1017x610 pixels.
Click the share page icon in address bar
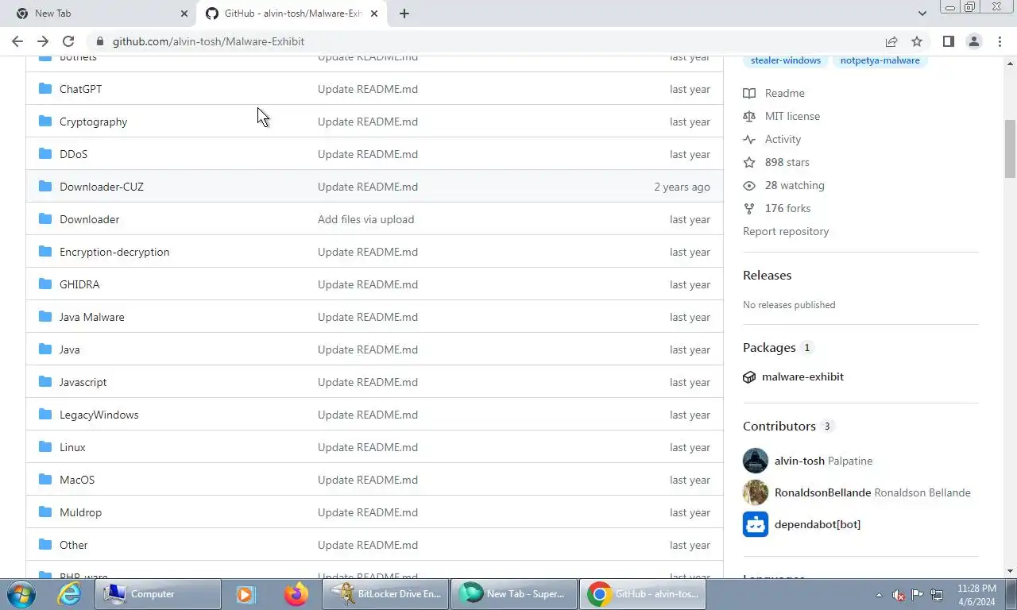click(891, 41)
